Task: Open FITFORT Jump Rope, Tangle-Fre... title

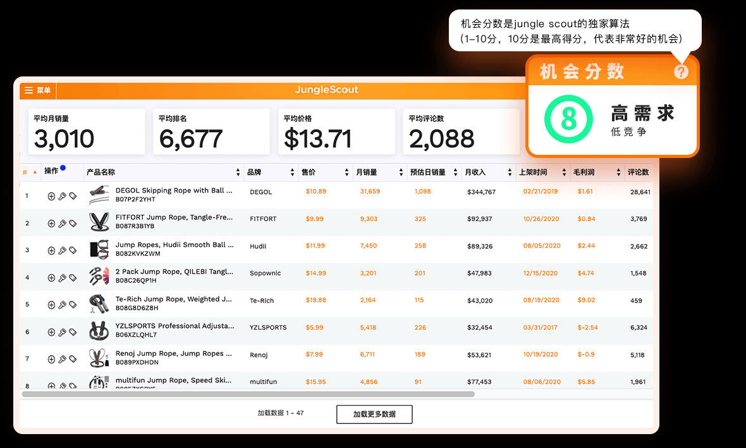Action: pos(174,217)
